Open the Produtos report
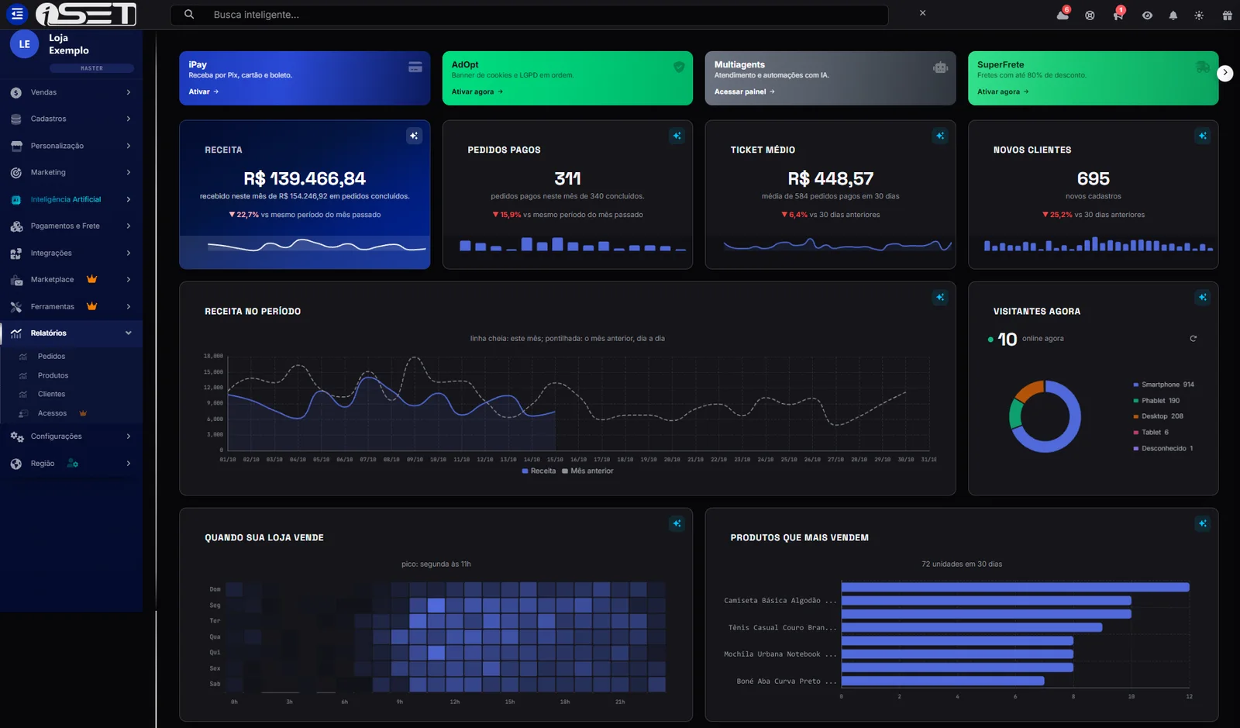This screenshot has width=1240, height=728. click(x=53, y=375)
